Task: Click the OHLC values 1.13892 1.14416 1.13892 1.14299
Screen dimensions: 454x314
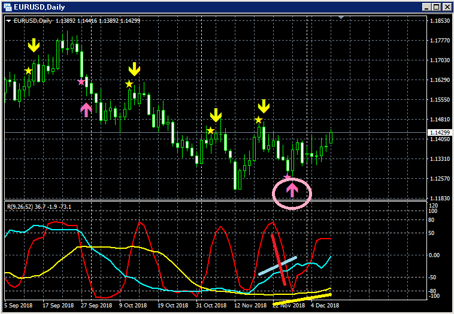Action: coord(98,21)
